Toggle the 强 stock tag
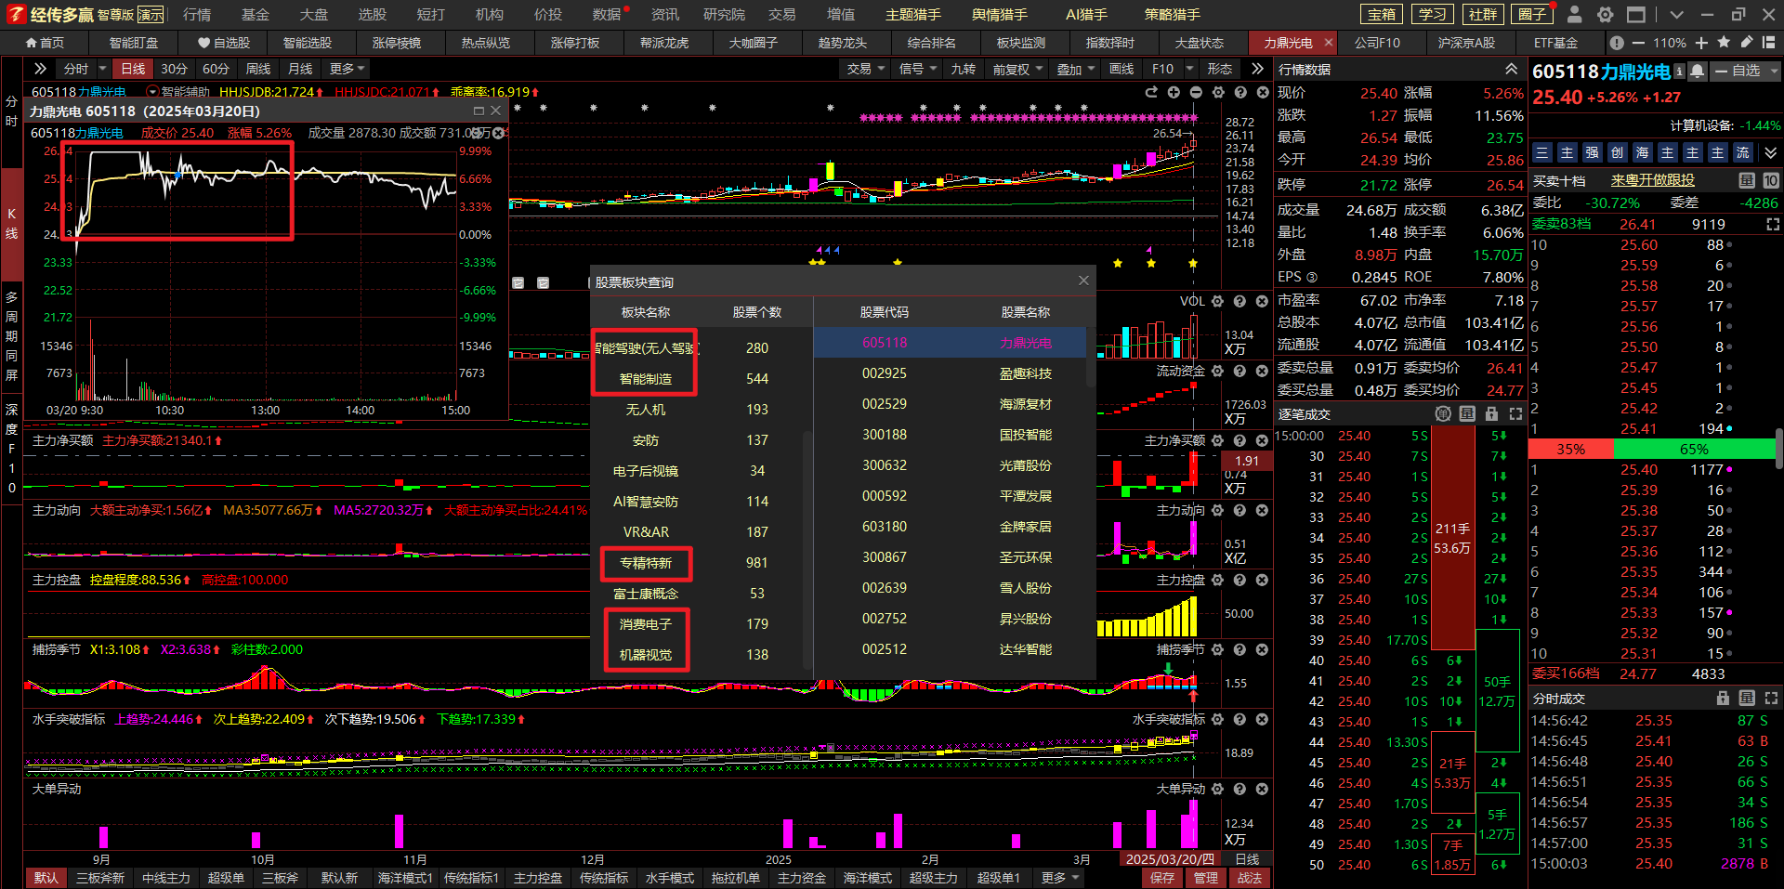This screenshot has height=889, width=1784. [1592, 152]
